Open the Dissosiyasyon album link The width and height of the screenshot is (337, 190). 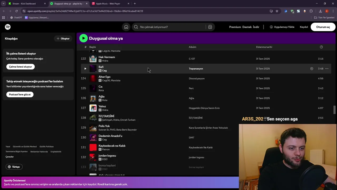[x=197, y=78]
